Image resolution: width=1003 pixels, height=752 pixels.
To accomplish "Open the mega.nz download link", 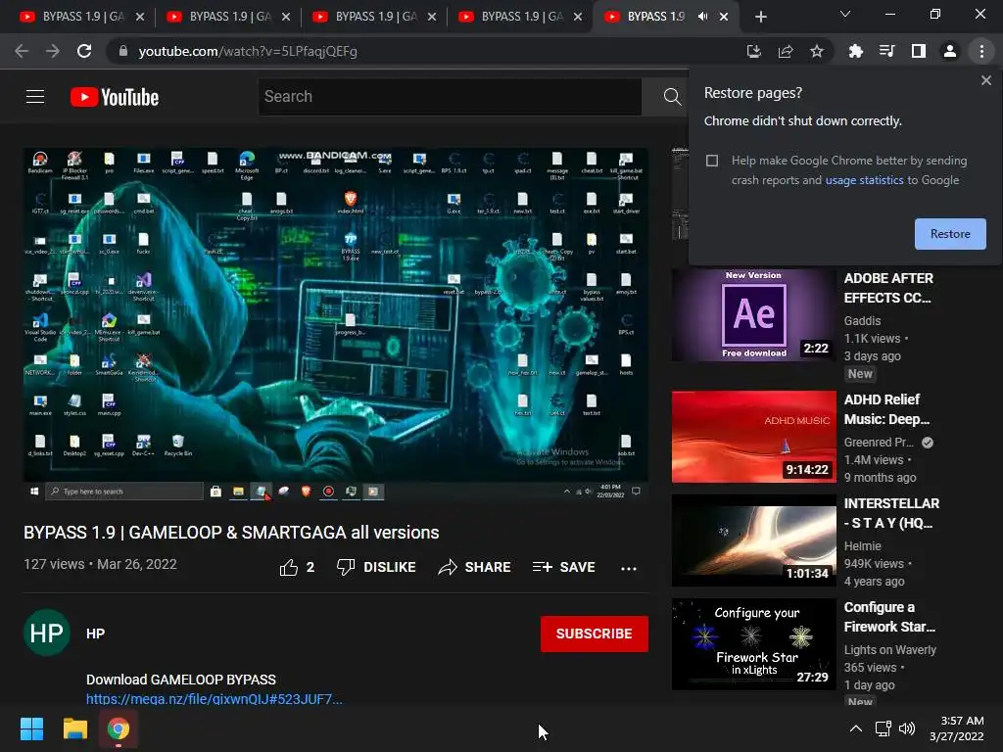I will click(215, 699).
